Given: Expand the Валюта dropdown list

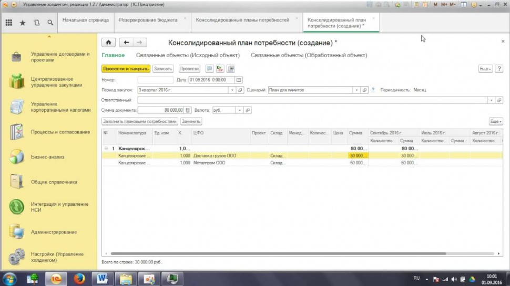Looking at the screenshot, I should (x=240, y=110).
